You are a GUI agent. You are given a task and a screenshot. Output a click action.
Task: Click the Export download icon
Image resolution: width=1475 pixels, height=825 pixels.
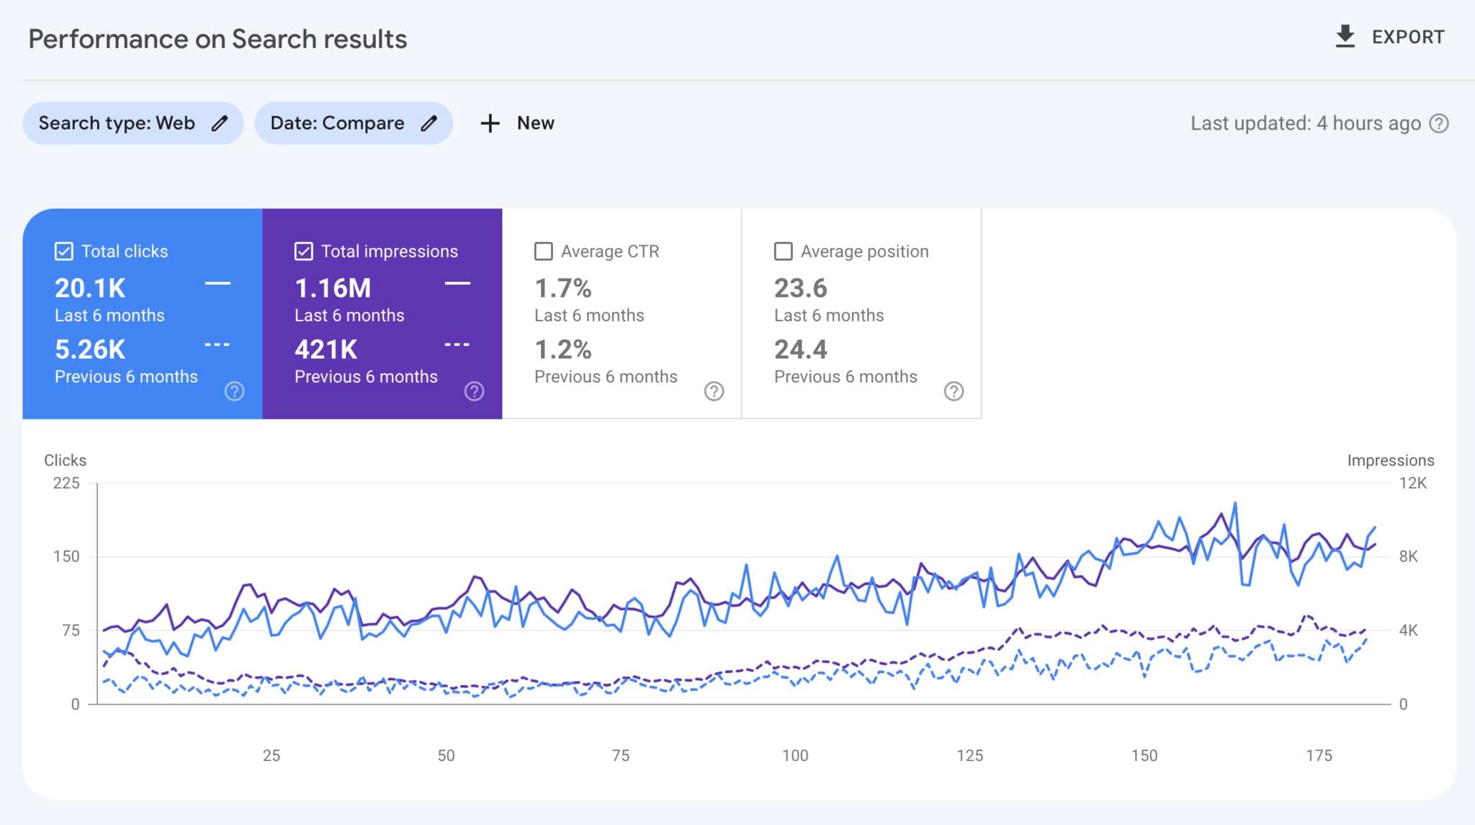tap(1345, 35)
